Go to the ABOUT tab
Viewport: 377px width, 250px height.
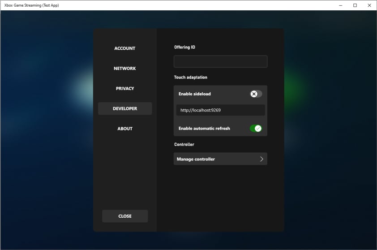(125, 129)
